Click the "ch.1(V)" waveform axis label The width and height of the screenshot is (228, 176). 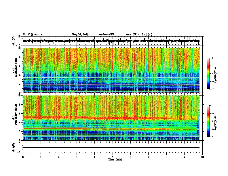[14, 41]
